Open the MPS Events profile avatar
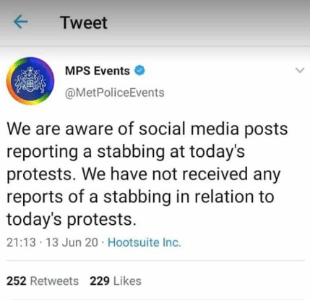Viewport: 310px width, 300px height. pos(30,81)
